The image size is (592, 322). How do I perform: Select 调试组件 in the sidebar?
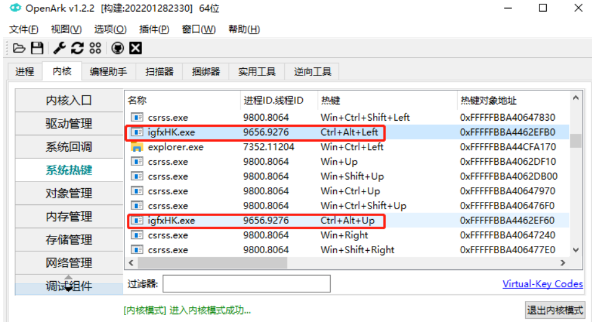tap(69, 285)
